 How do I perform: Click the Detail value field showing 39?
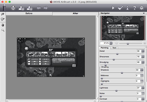click(x=139, y=51)
